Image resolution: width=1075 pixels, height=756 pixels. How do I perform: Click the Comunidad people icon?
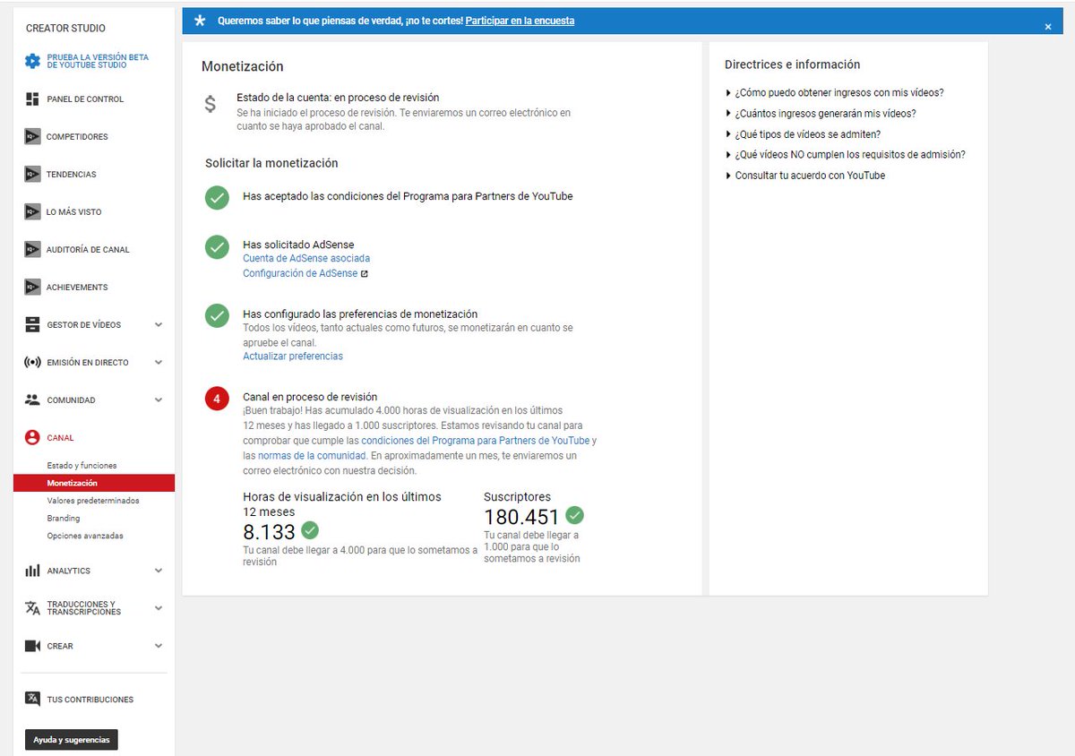[32, 400]
